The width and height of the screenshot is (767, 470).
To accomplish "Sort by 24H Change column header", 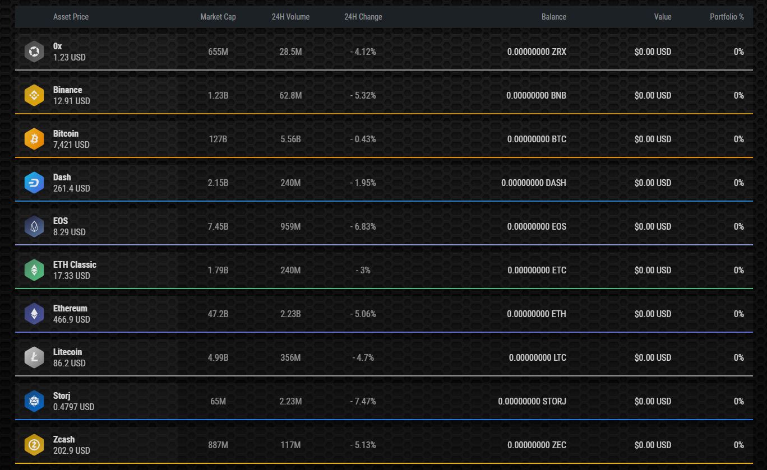I will [x=363, y=17].
